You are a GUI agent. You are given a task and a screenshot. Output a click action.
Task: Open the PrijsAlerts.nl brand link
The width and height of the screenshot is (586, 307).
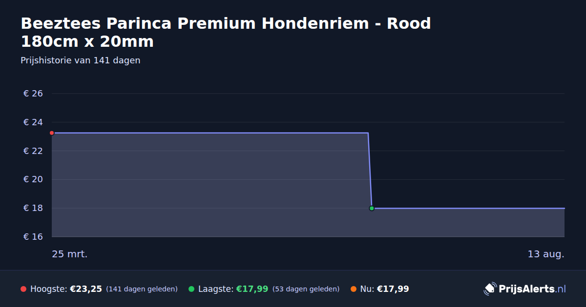click(525, 289)
